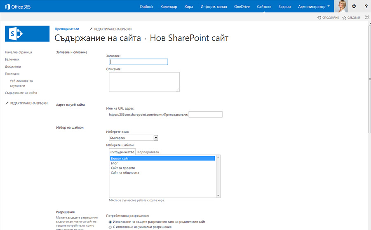Open Информ. канал in top navigation
The width and height of the screenshot is (371, 230).
[214, 7]
